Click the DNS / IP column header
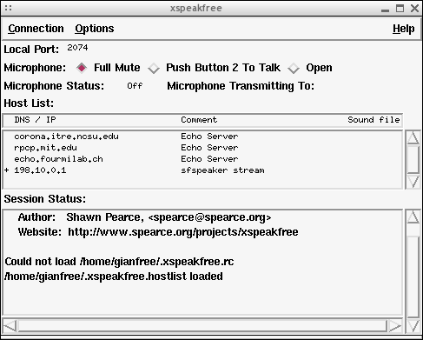 (x=35, y=120)
